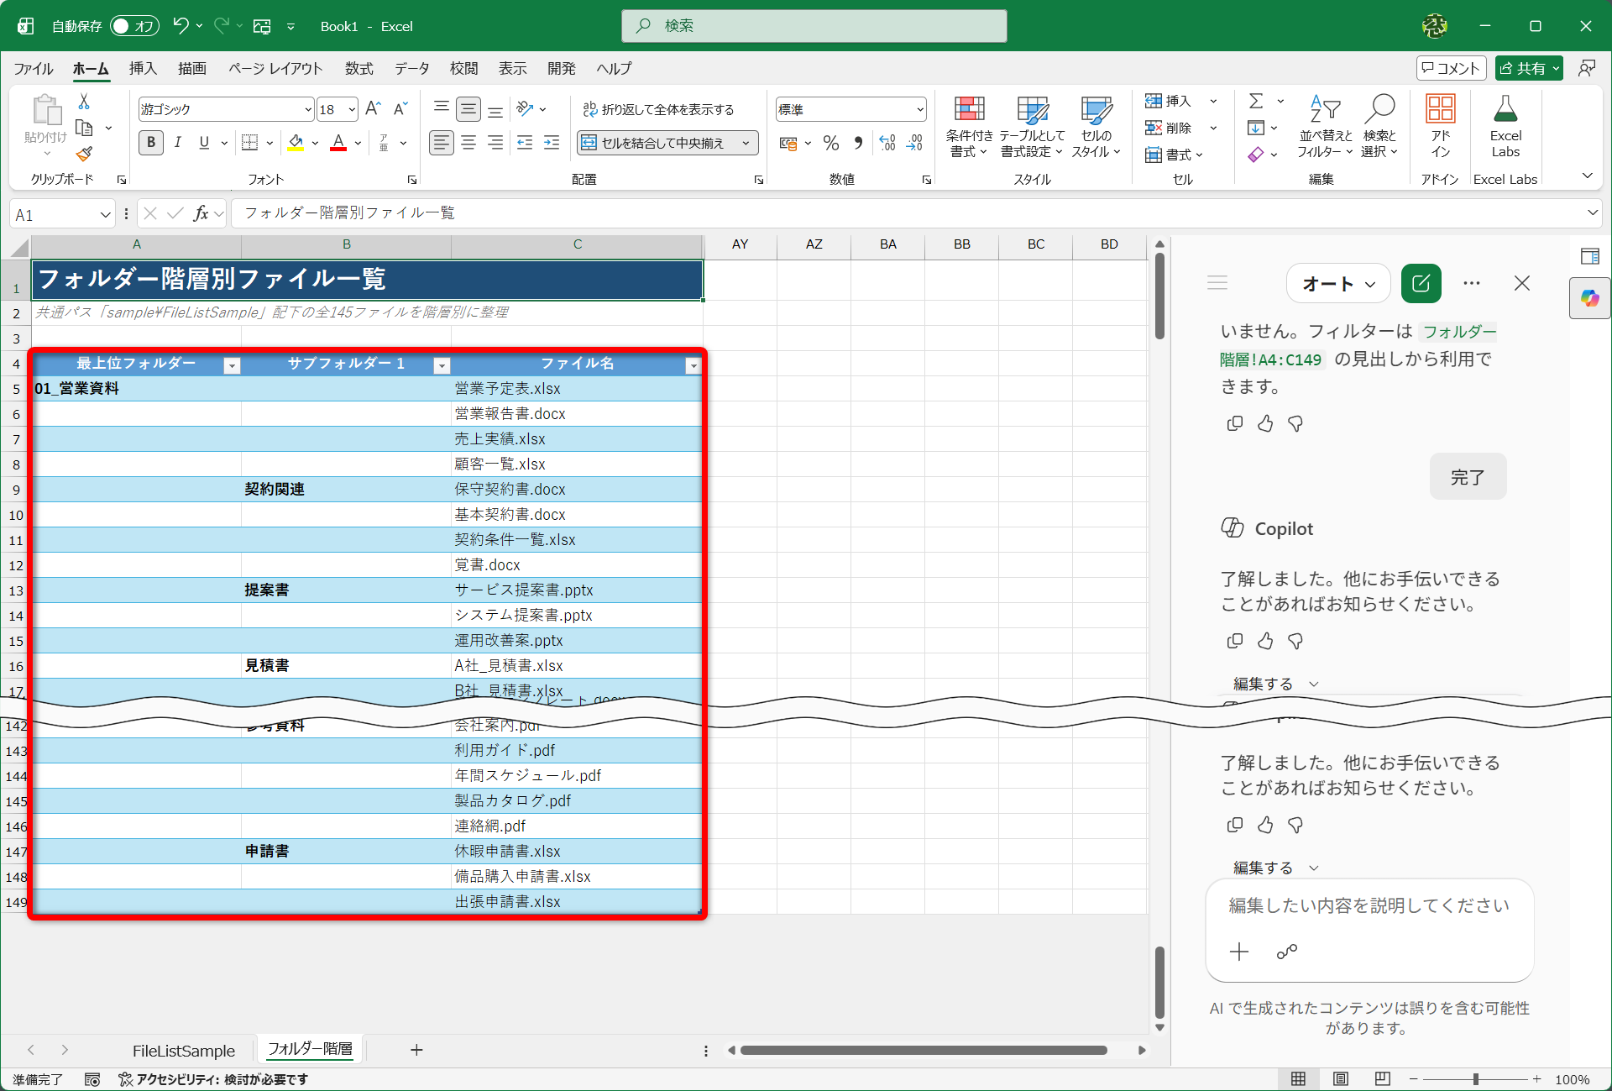Open Excel Labs flask icon
The width and height of the screenshot is (1612, 1091).
tap(1505, 126)
